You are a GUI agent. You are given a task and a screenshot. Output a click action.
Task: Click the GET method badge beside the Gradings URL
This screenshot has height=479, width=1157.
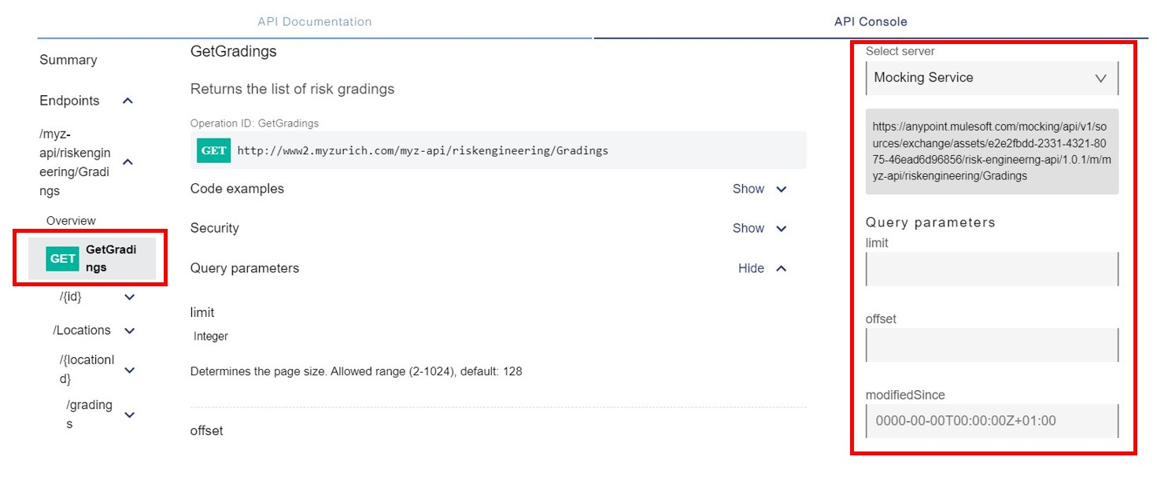[212, 150]
